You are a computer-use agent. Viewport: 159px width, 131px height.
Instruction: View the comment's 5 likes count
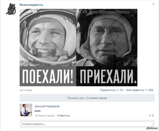(153, 115)
